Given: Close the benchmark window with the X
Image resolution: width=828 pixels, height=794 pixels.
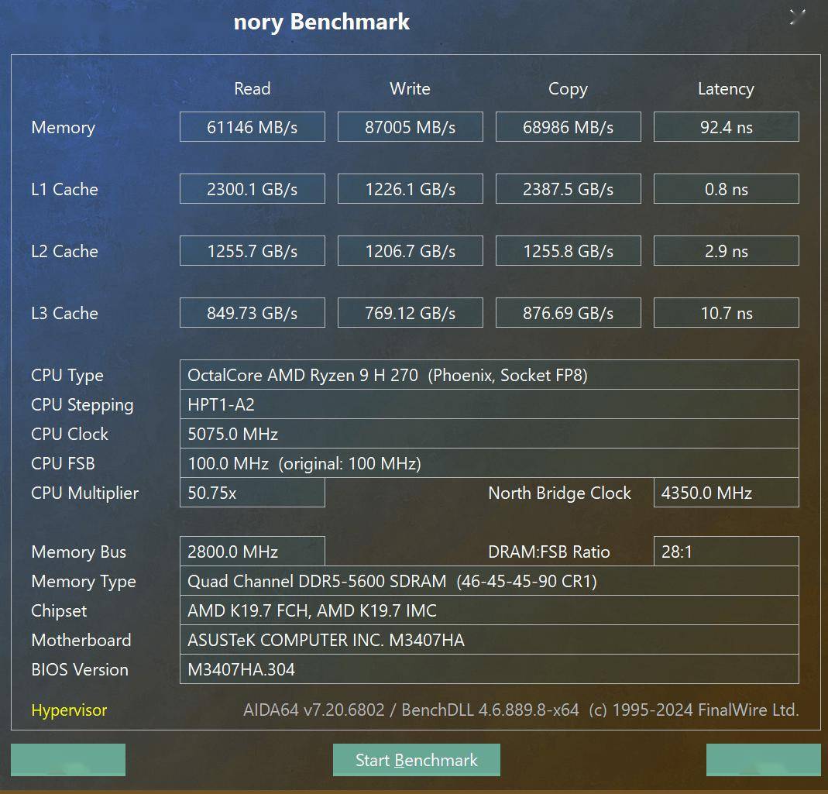Looking at the screenshot, I should [797, 17].
